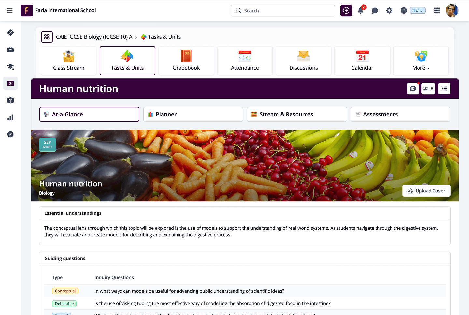Switch to the Planner tab
This screenshot has width=469, height=315.
pos(193,114)
